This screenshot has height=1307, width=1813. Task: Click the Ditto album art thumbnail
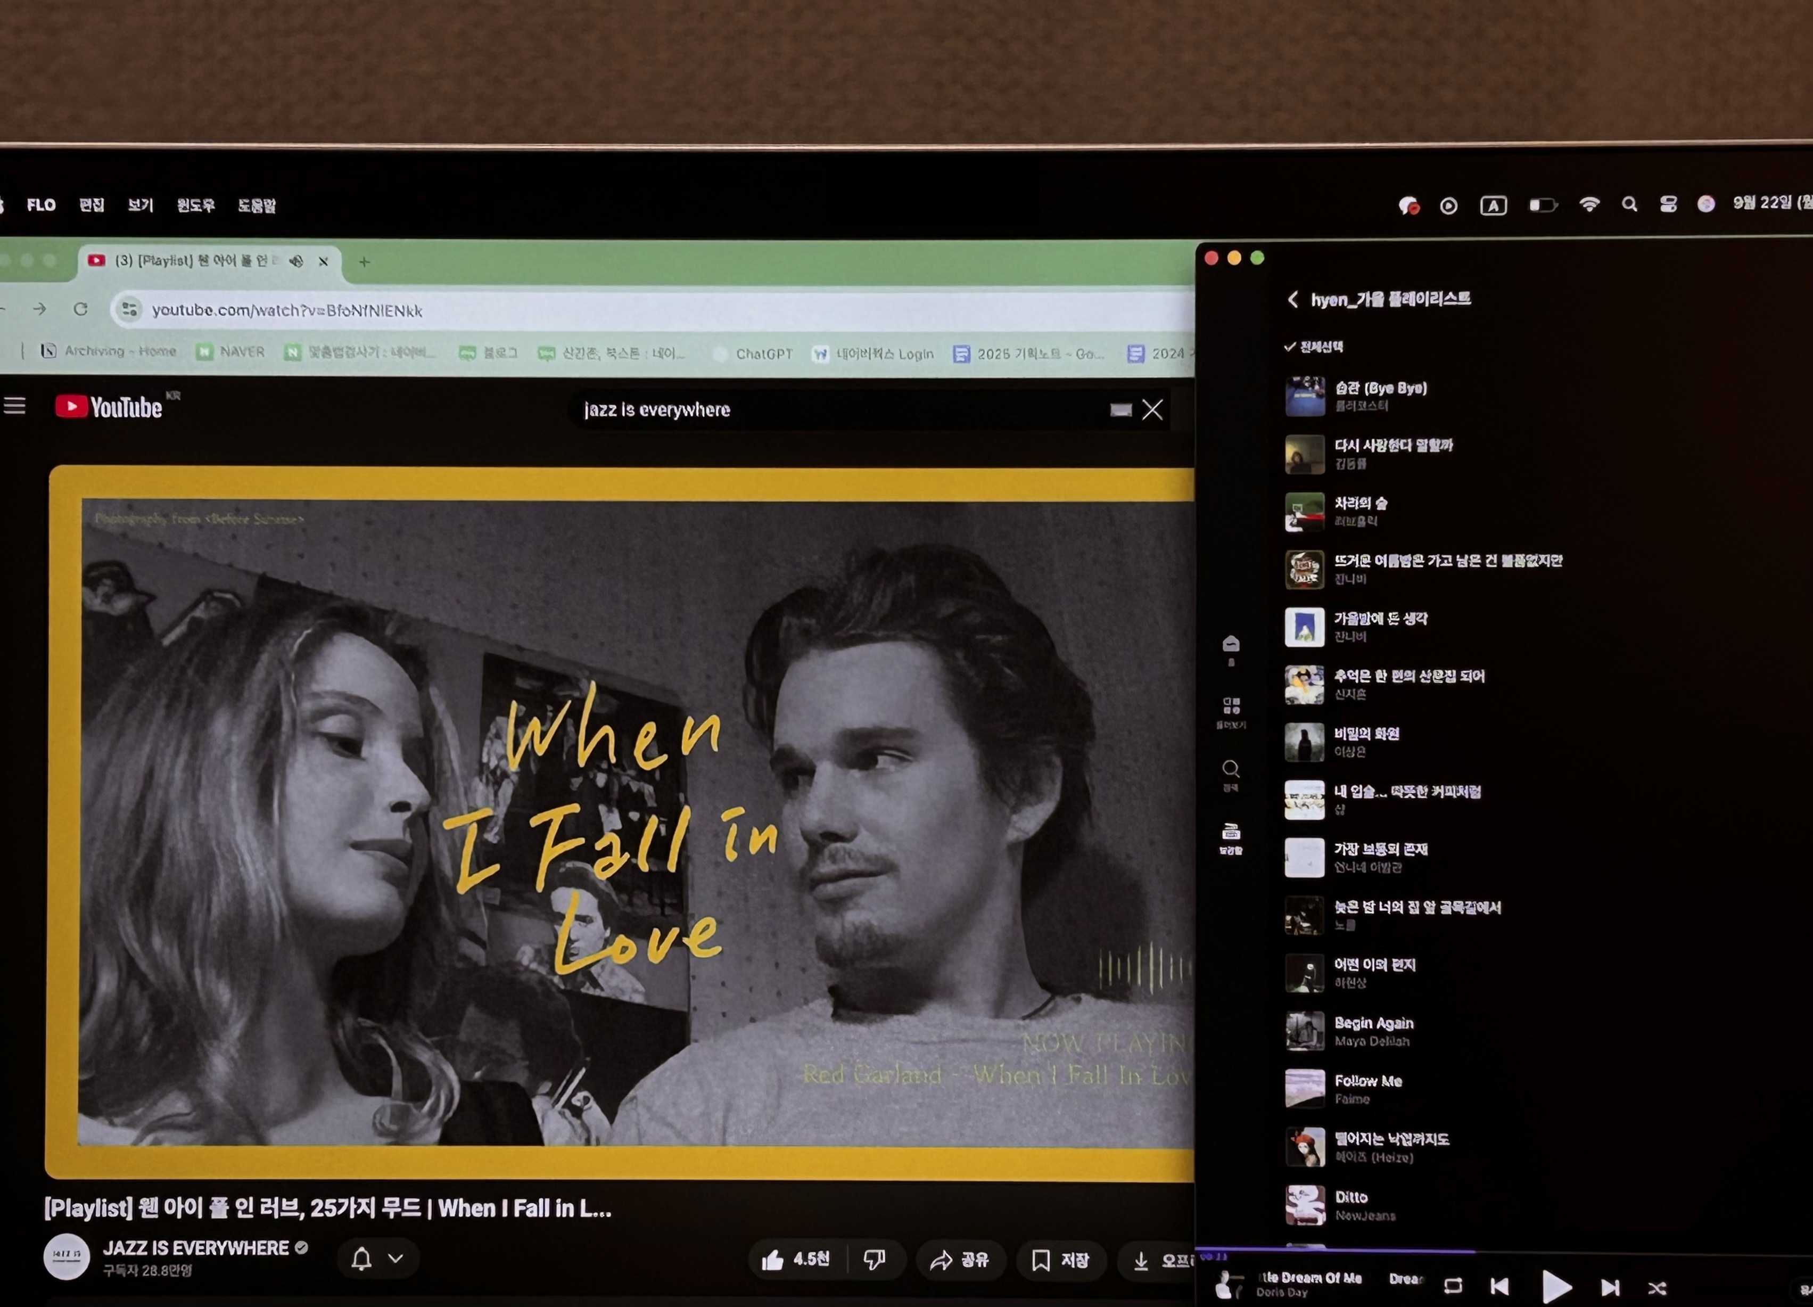pos(1305,1205)
